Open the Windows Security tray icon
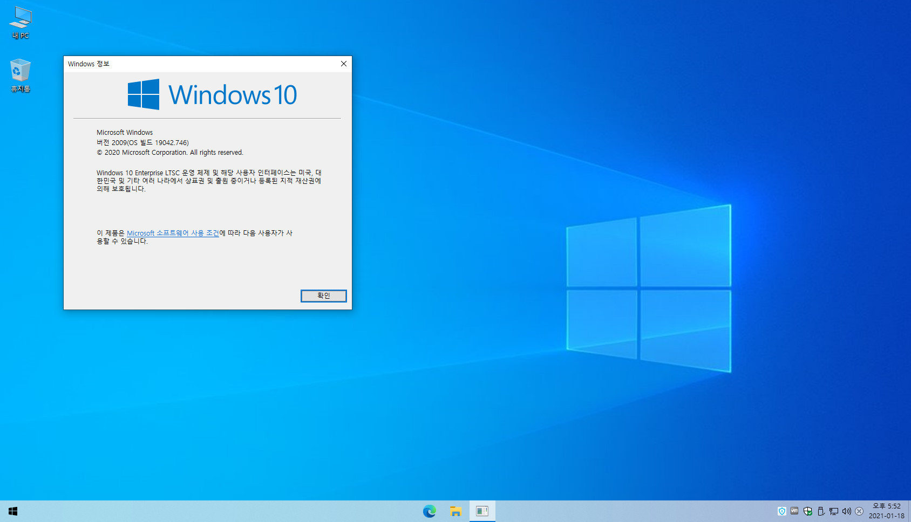Viewport: 911px width, 522px height. click(807, 511)
